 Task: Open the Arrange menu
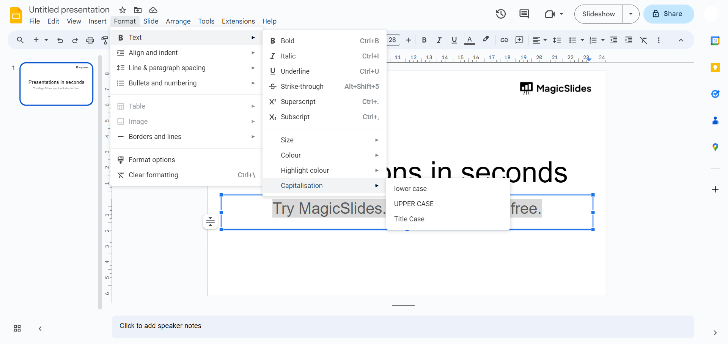pos(178,21)
